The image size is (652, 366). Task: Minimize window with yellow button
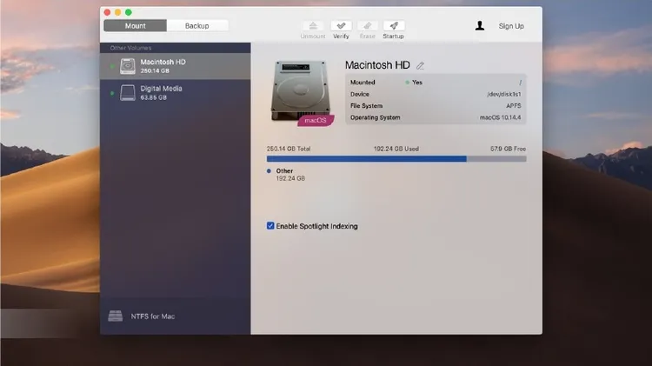pos(117,12)
